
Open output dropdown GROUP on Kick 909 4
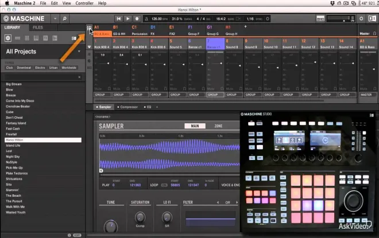click(x=102, y=95)
